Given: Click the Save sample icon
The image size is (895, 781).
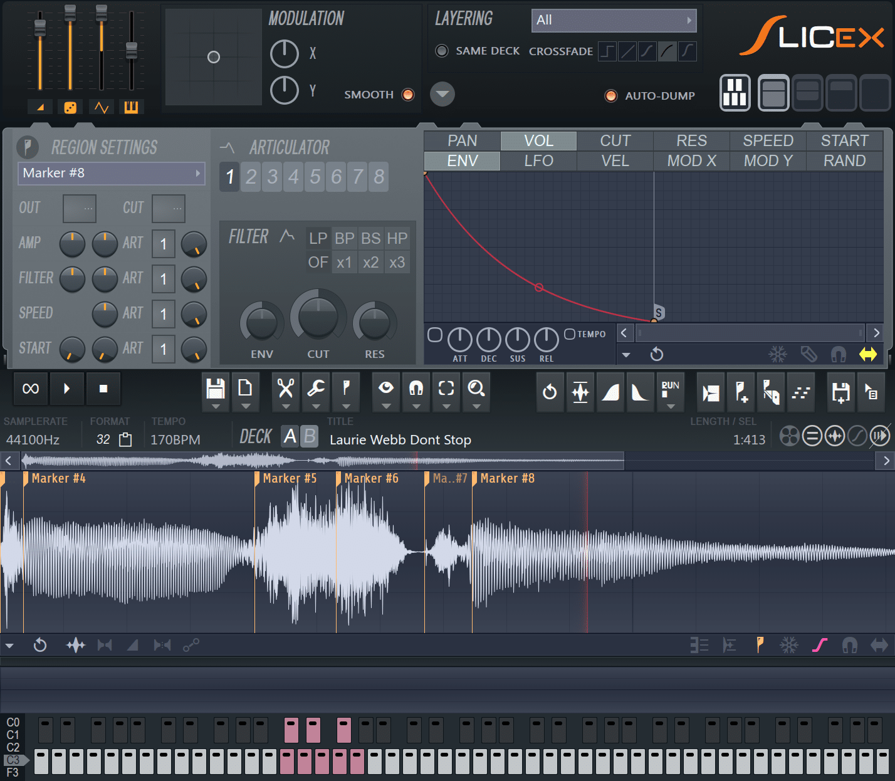Looking at the screenshot, I should (840, 389).
